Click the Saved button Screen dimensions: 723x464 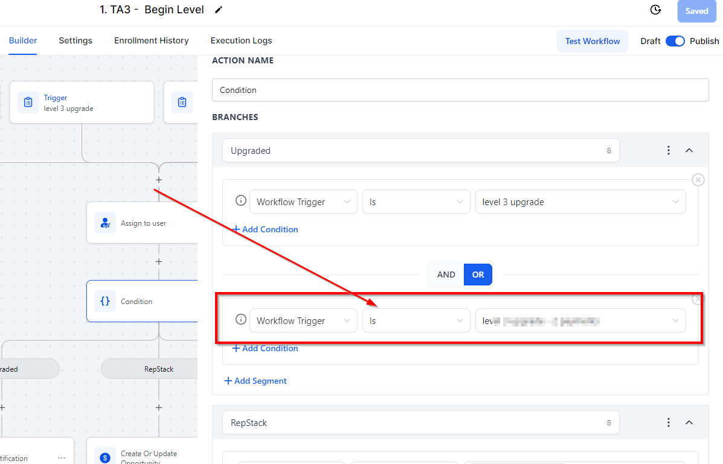coord(696,11)
